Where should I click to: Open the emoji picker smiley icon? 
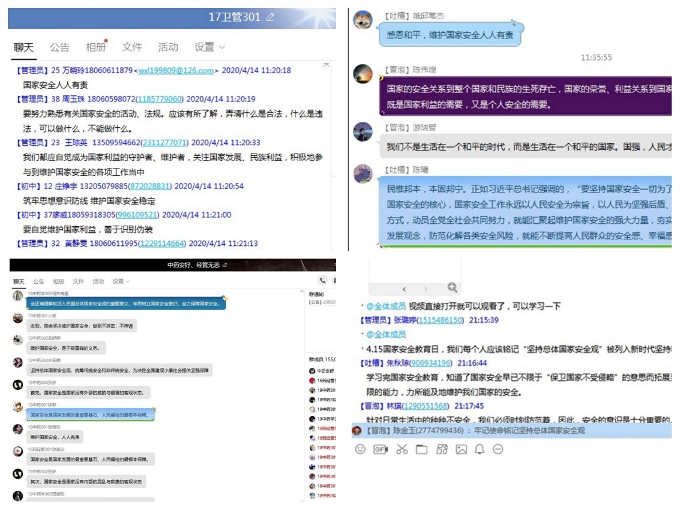[x=360, y=449]
